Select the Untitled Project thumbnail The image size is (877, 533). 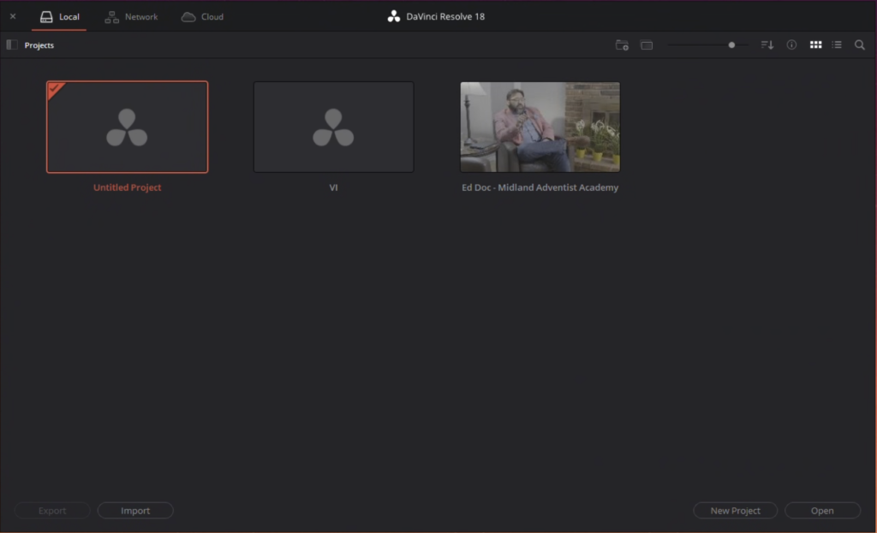tap(127, 127)
